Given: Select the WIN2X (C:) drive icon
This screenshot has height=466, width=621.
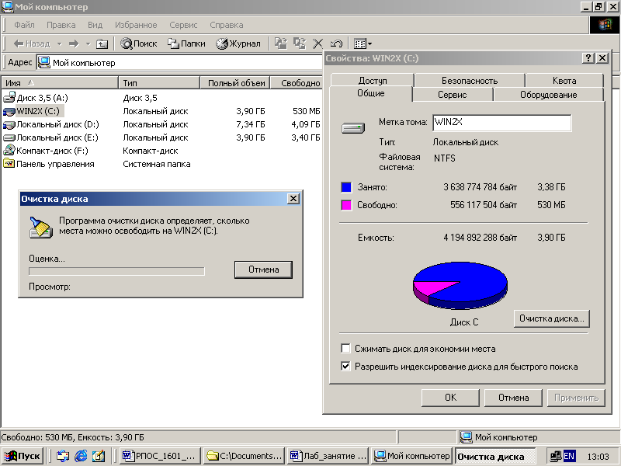Looking at the screenshot, I should coord(9,111).
